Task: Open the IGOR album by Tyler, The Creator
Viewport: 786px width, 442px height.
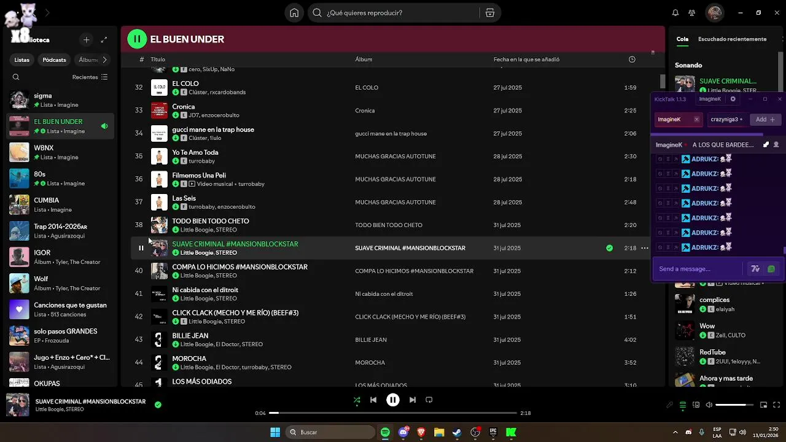Action: click(60, 257)
